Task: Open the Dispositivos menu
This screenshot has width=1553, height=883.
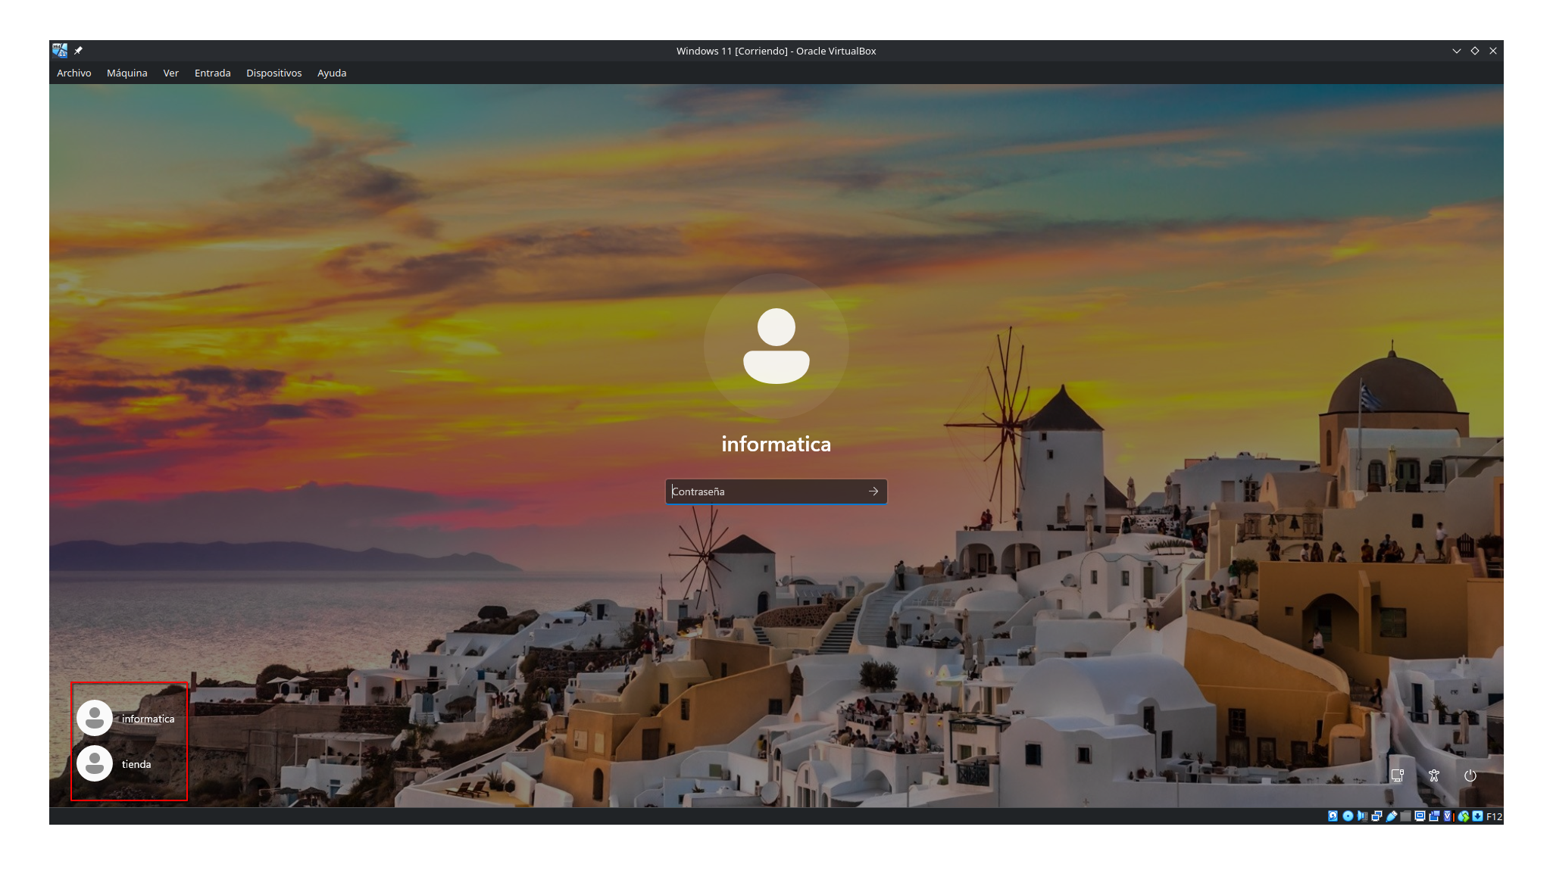Action: tap(273, 73)
